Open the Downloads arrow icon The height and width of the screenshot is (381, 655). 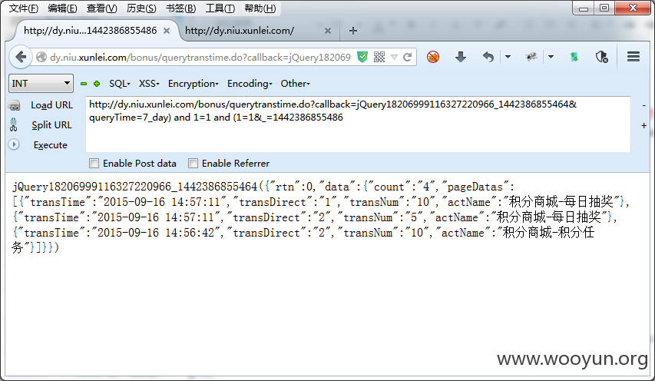(460, 57)
